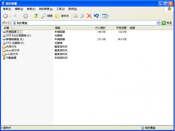Select the shared documents (共用文件) folder icon
Viewport: 175px width, 131px height.
[4, 47]
